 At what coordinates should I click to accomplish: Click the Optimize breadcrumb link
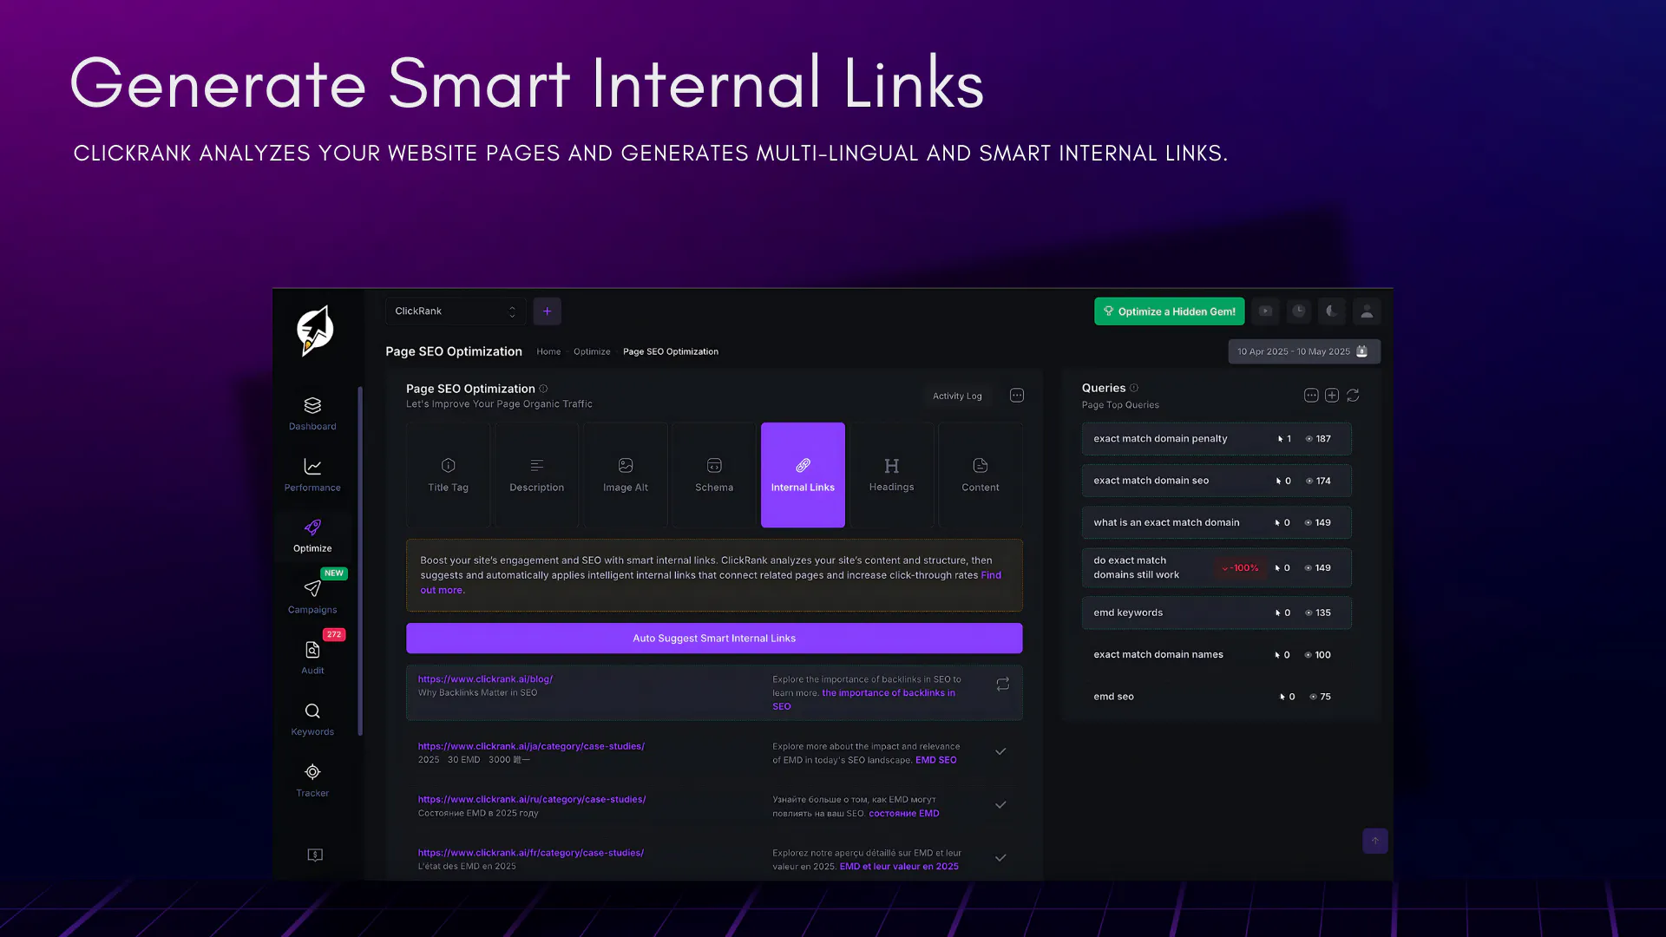(x=592, y=351)
